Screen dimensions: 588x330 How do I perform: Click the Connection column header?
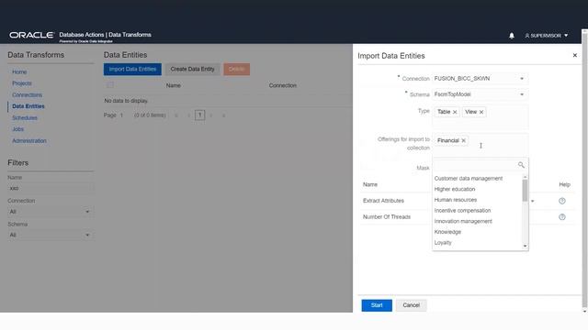[x=283, y=85]
